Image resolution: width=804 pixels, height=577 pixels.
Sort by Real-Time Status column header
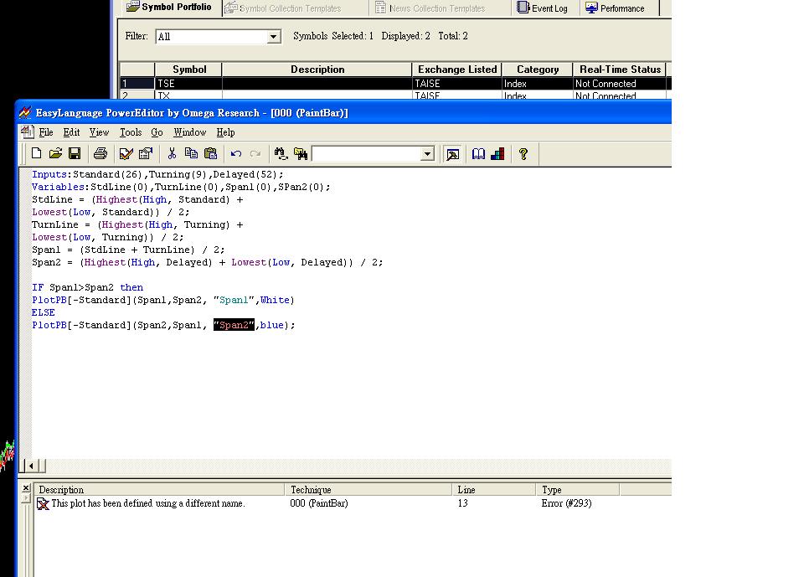[620, 70]
